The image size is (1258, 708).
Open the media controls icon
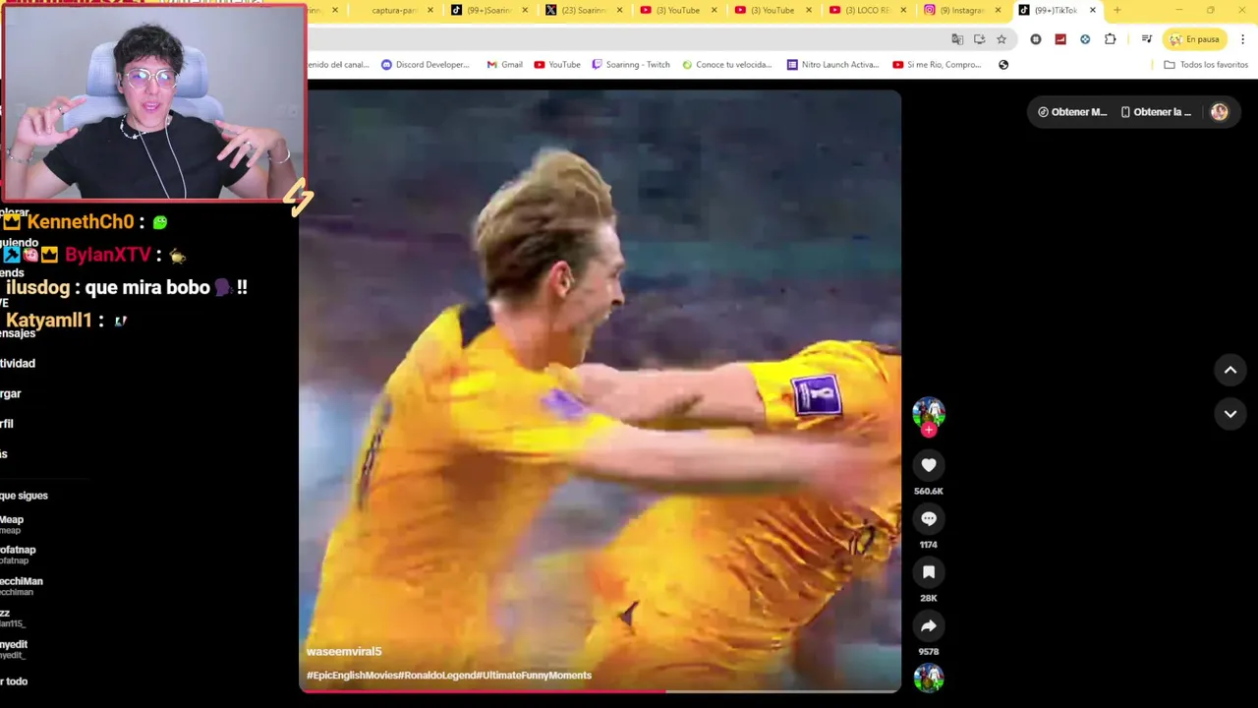click(1146, 39)
